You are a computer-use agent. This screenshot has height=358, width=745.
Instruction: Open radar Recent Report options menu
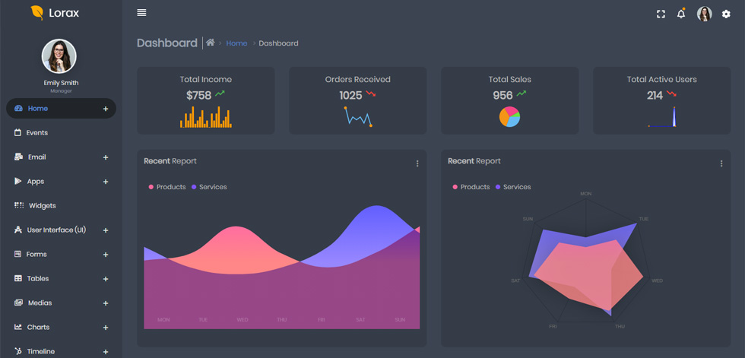[721, 163]
